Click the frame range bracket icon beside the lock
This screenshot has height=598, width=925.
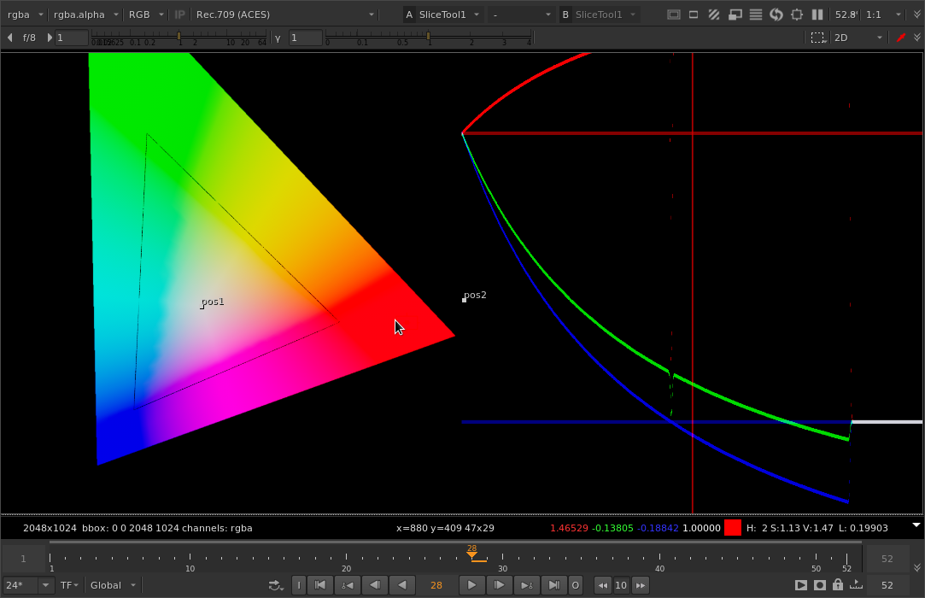pyautogui.click(x=856, y=584)
